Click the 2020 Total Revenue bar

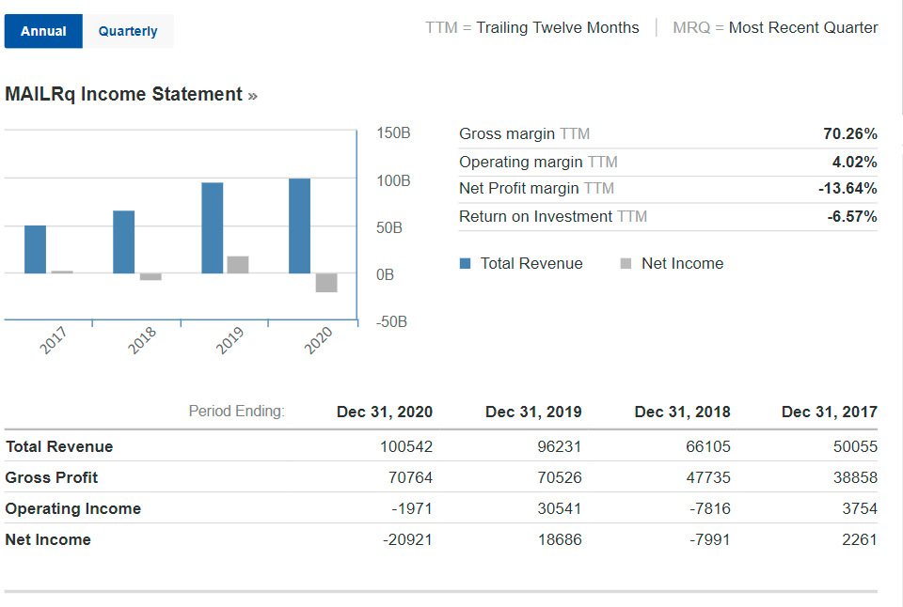tap(299, 226)
